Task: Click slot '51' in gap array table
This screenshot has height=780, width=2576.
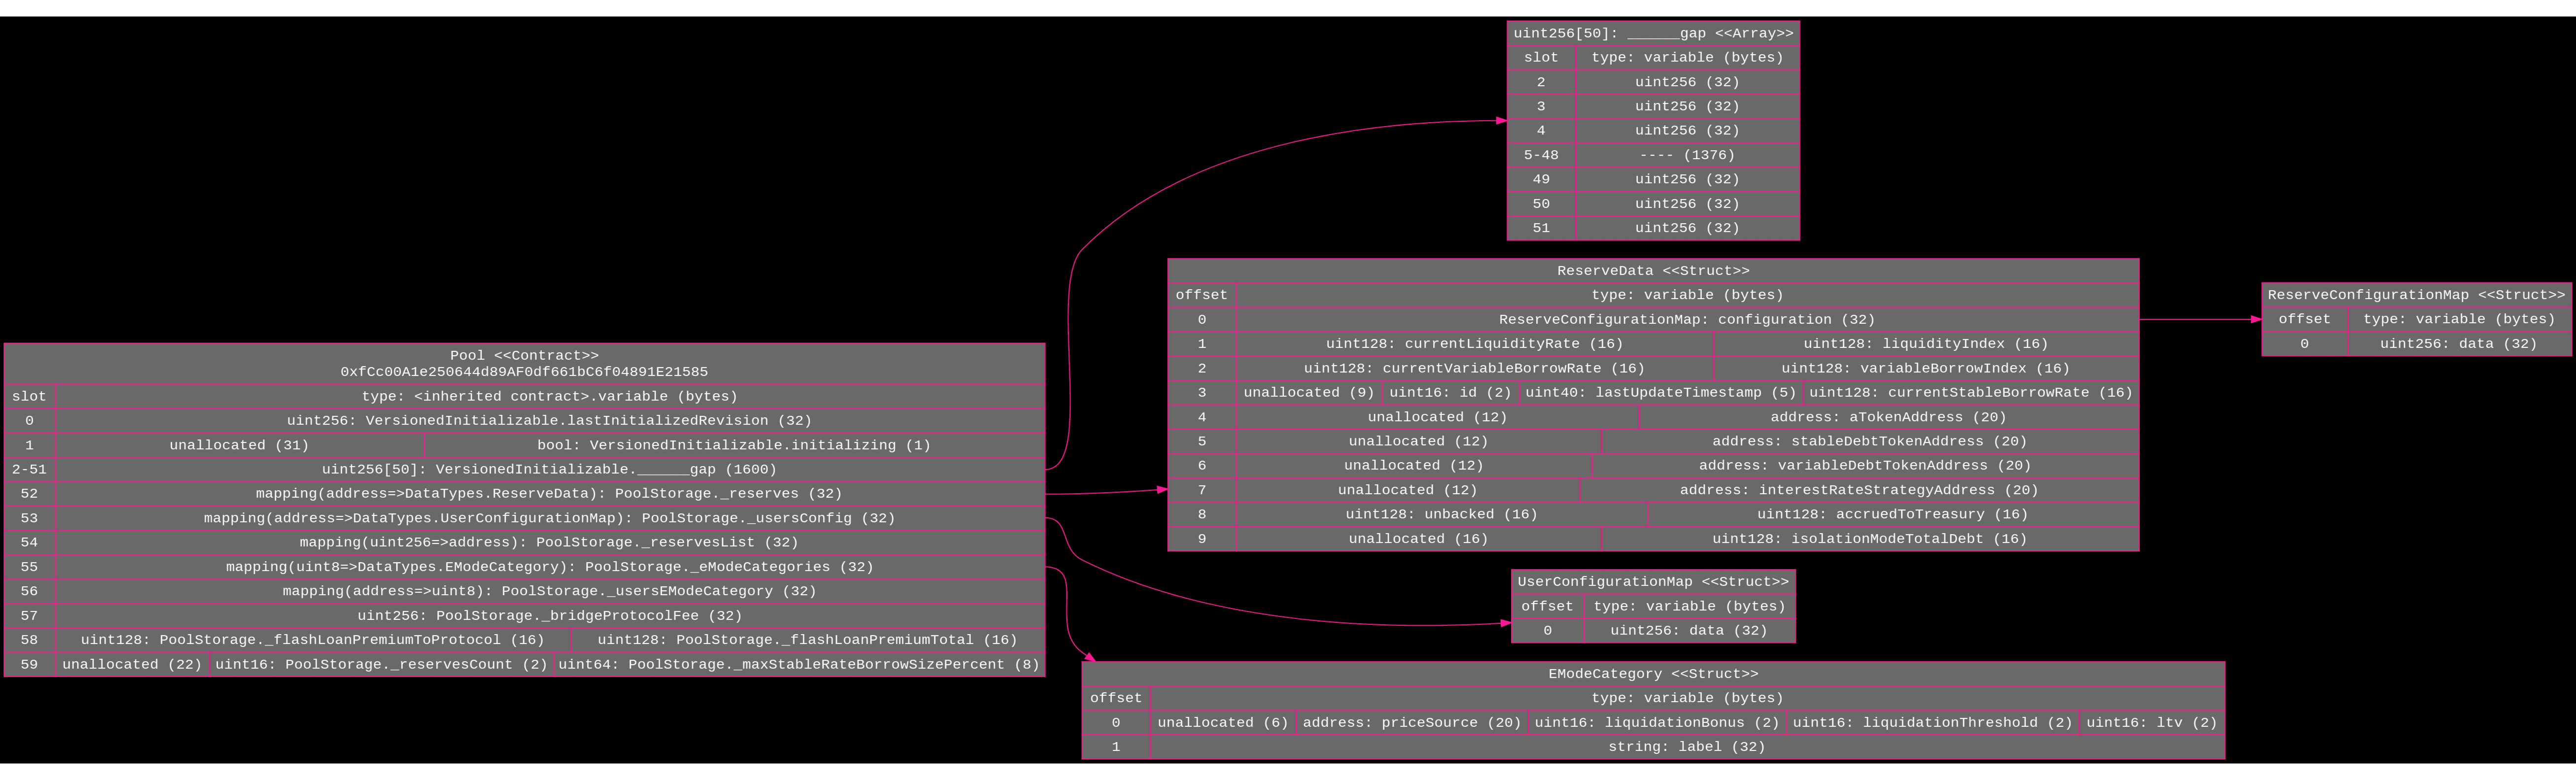Action: tap(1541, 228)
